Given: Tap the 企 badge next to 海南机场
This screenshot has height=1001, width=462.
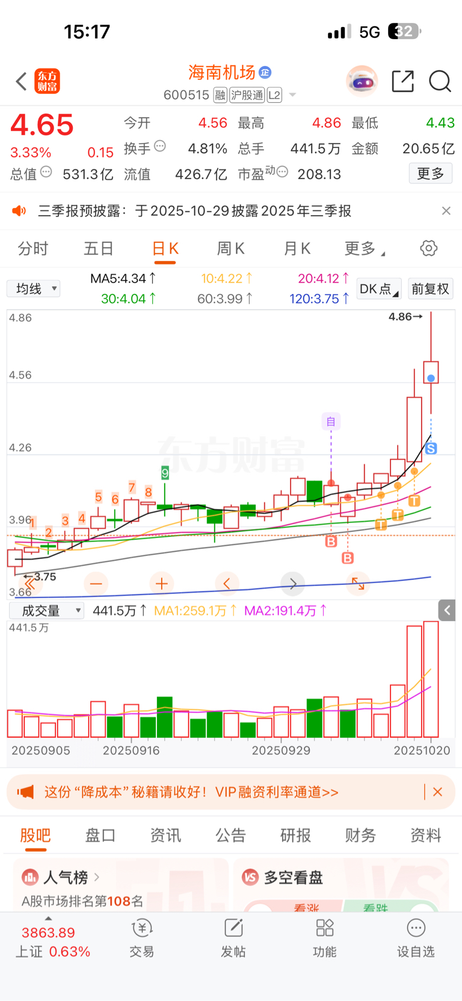Looking at the screenshot, I should 265,73.
